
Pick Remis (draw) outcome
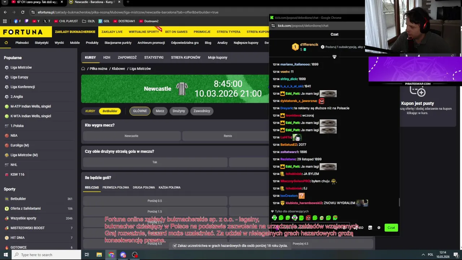click(227, 136)
